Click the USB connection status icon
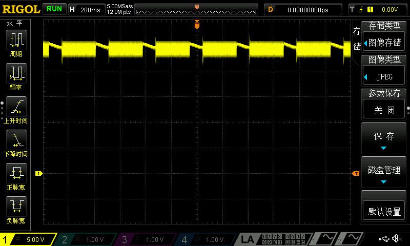Viewport: 410px width, 246px height. tap(384, 238)
